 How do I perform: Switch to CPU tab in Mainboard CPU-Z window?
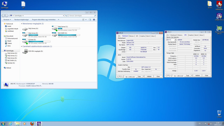click(119, 36)
